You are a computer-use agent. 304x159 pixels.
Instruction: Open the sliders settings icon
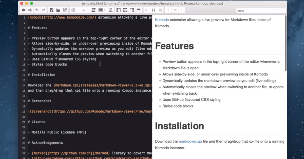(111, 10)
